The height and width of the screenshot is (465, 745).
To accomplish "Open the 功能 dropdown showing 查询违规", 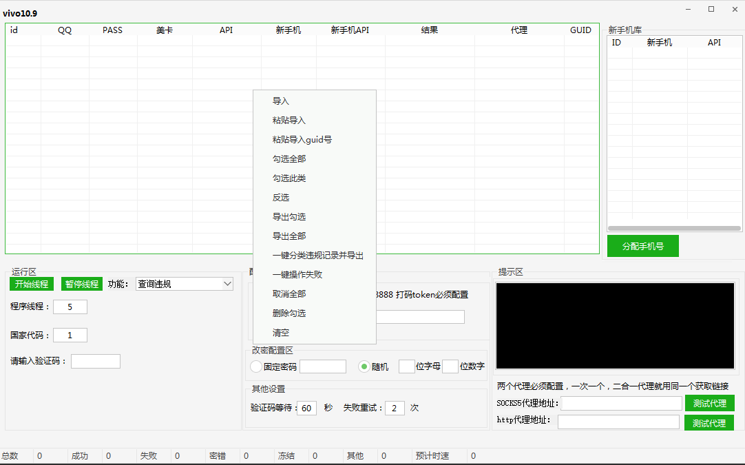I will 184,284.
